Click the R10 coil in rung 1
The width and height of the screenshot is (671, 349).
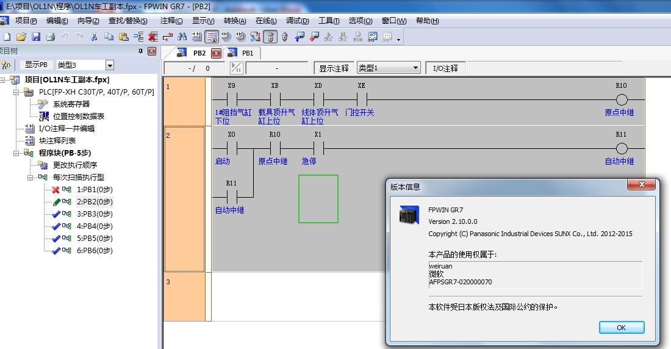click(622, 100)
